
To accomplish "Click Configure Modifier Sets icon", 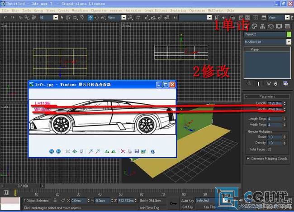I will (x=286, y=83).
